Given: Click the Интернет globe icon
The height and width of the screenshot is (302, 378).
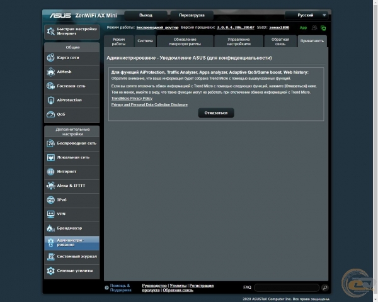Looking at the screenshot, I should 50,172.
